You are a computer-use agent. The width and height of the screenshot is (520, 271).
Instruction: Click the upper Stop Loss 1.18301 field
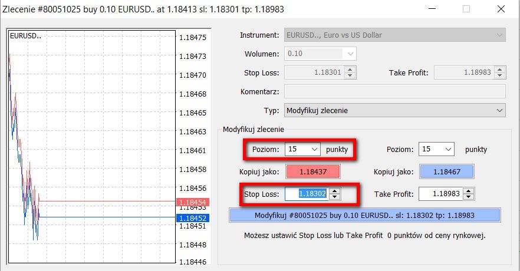point(314,72)
